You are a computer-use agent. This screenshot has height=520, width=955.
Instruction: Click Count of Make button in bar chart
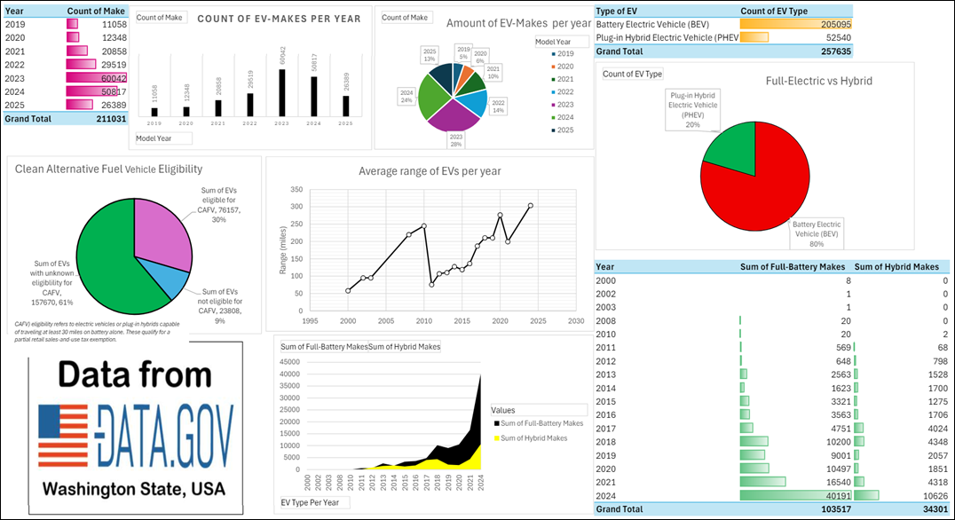point(163,17)
